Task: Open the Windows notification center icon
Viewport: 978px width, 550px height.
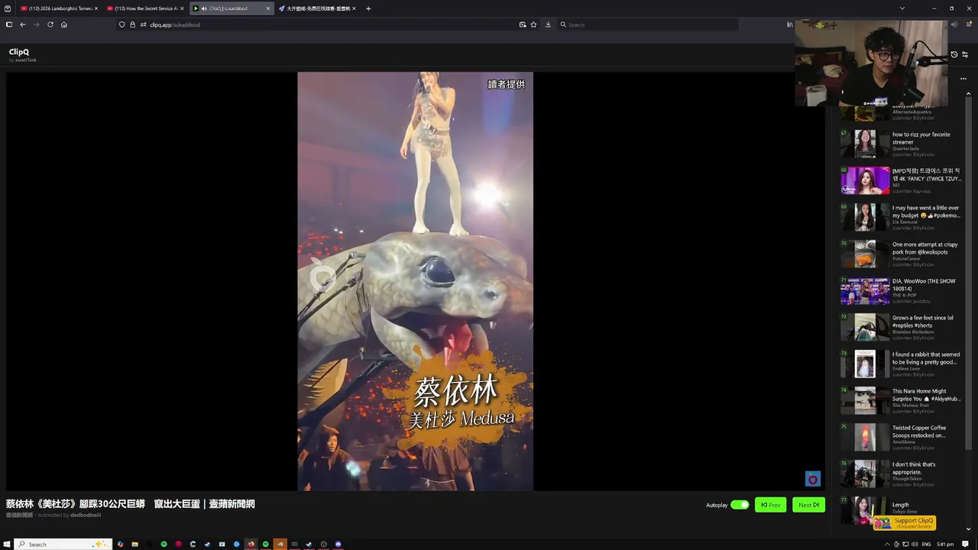Action: click(x=965, y=544)
